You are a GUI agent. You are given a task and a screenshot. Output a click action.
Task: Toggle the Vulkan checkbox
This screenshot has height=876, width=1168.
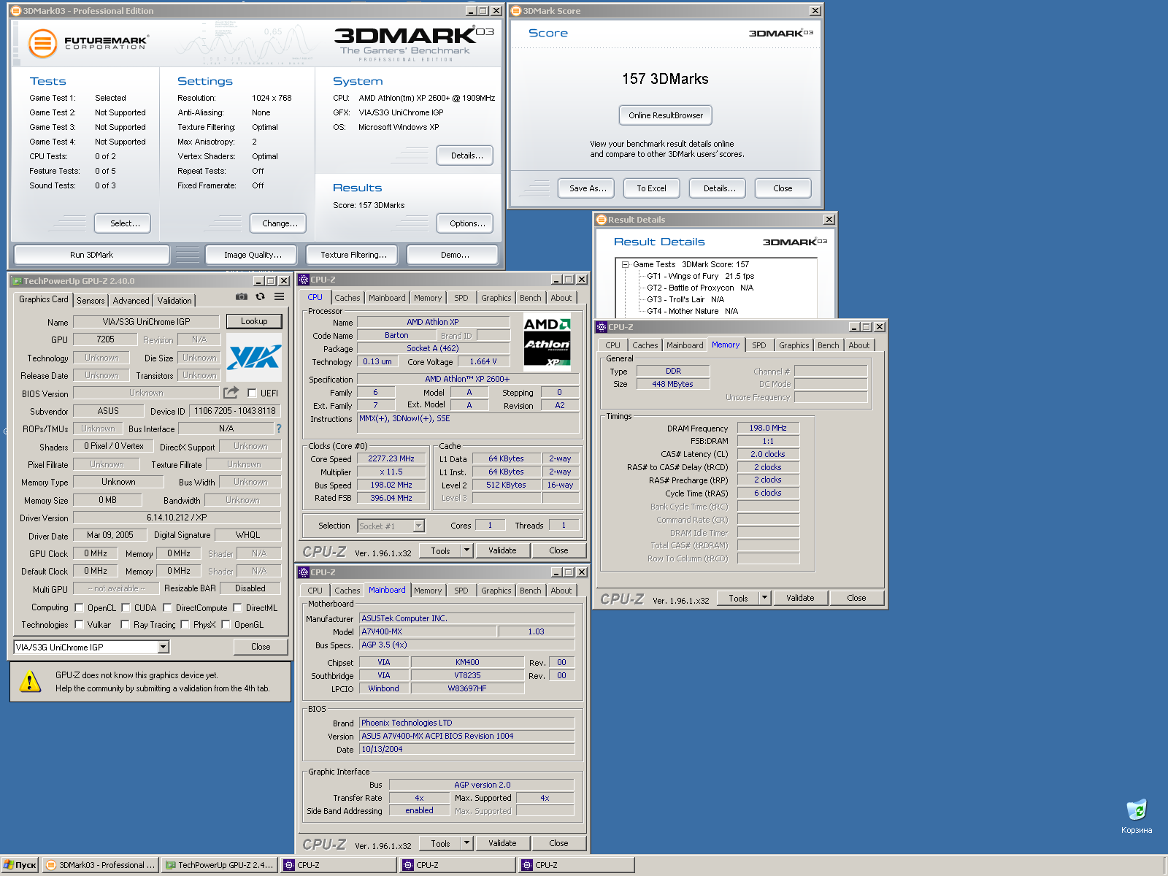pyautogui.click(x=79, y=625)
